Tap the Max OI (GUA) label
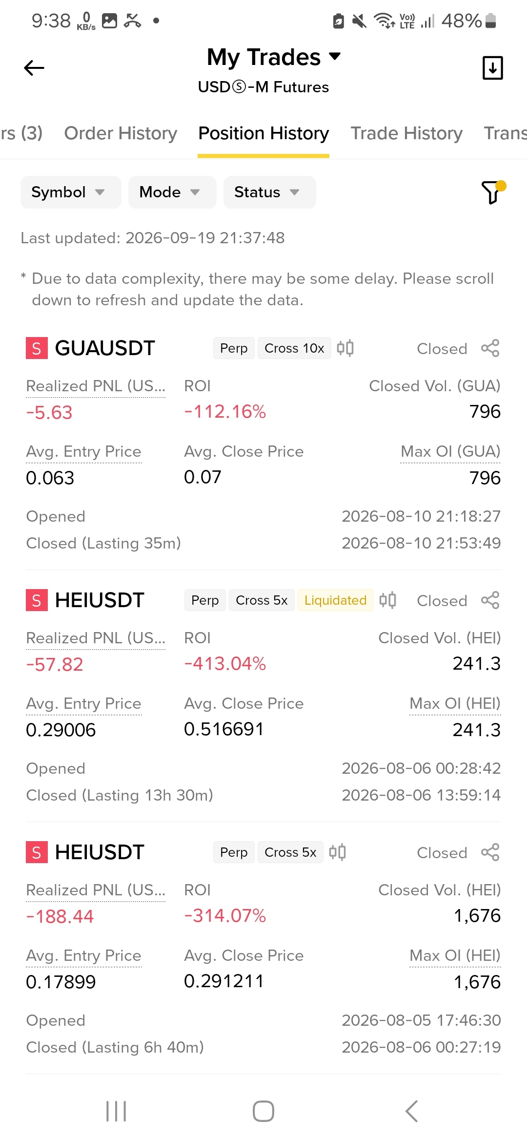 point(450,451)
